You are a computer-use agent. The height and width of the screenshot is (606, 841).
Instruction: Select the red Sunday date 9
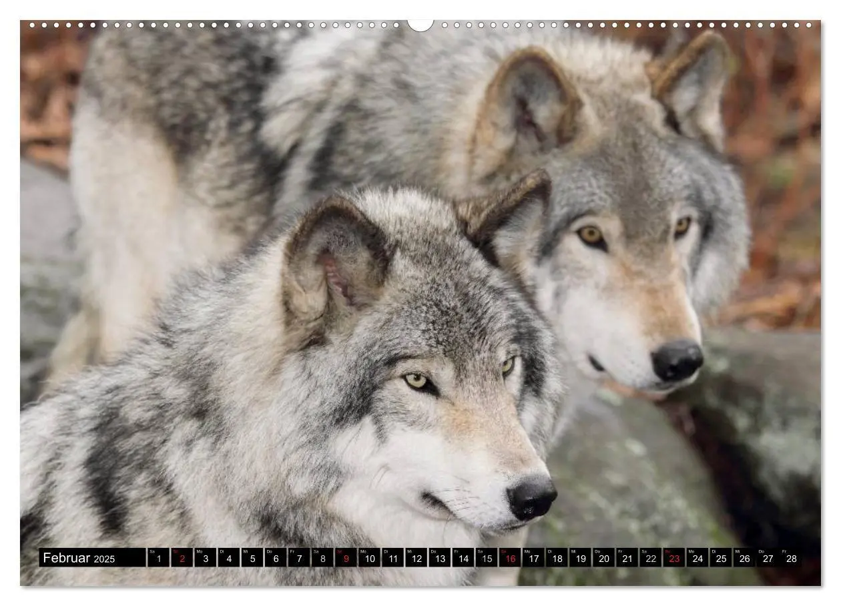pos(346,558)
